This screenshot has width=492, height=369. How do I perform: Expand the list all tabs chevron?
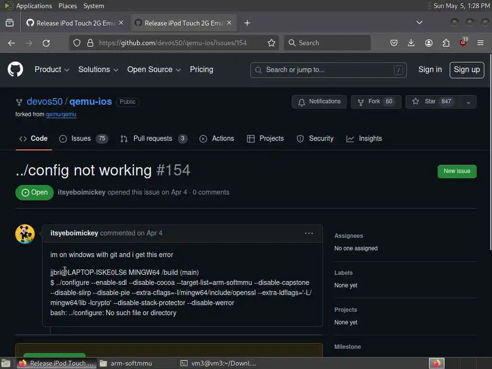coord(419,23)
